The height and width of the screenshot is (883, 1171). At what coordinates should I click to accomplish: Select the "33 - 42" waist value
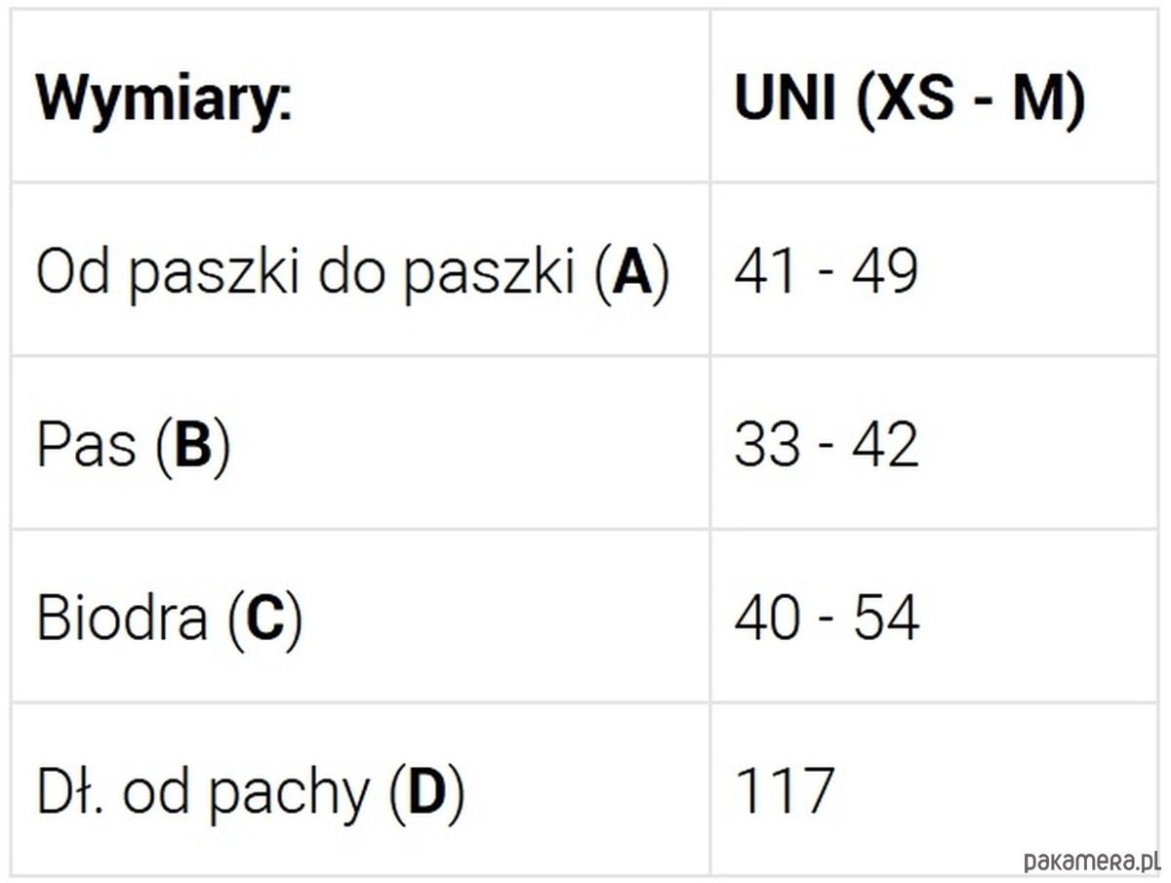coord(826,445)
